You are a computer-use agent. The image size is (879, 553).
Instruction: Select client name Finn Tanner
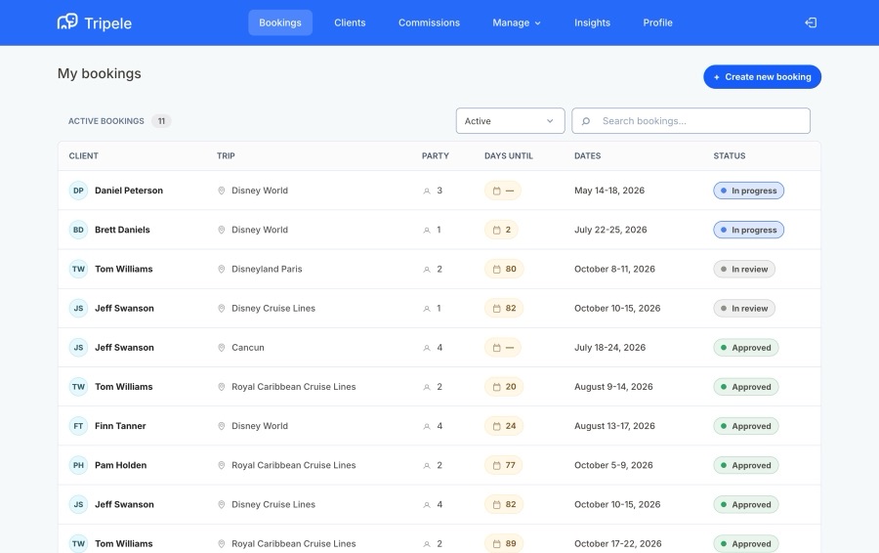coord(120,426)
